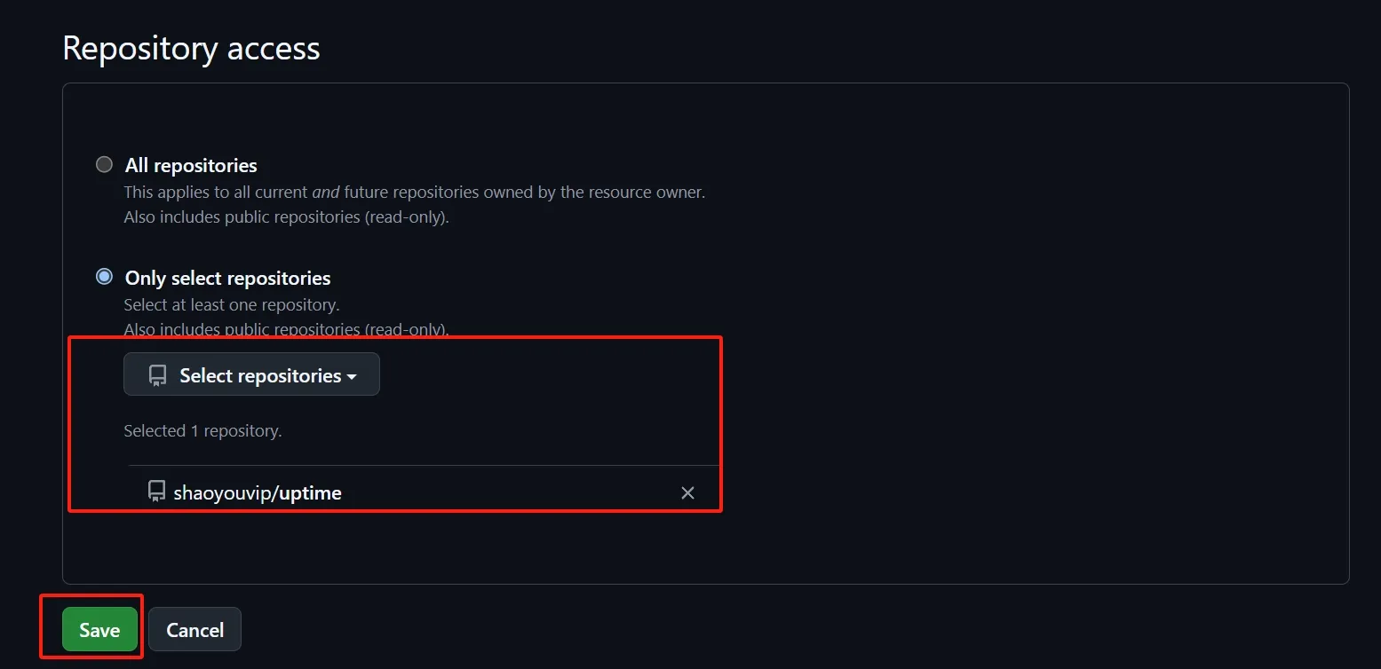Image resolution: width=1381 pixels, height=669 pixels.
Task: Click the "Repository access" heading
Action: tap(191, 48)
